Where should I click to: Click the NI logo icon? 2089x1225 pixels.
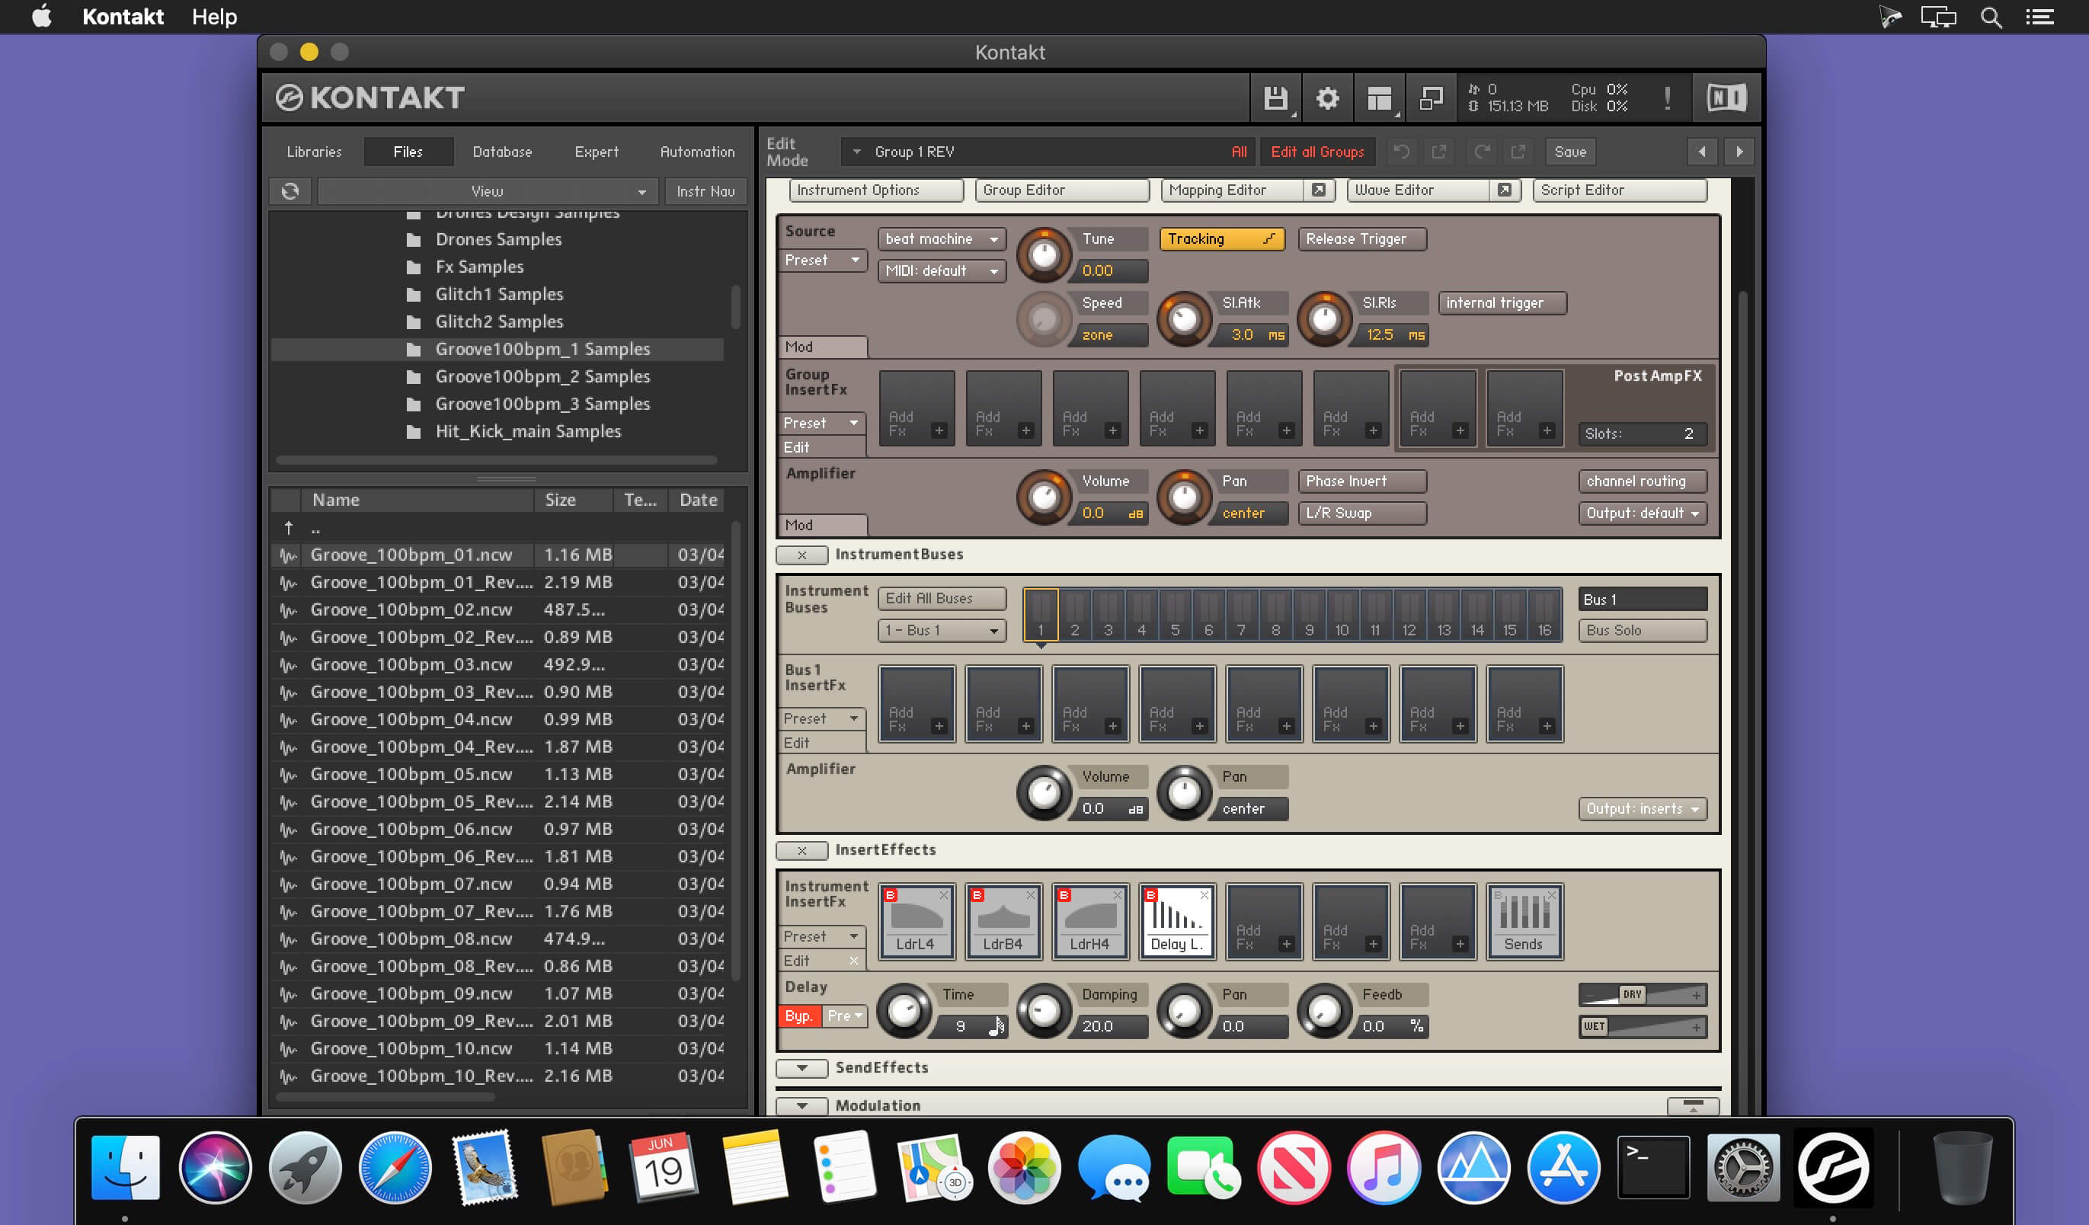(1727, 98)
